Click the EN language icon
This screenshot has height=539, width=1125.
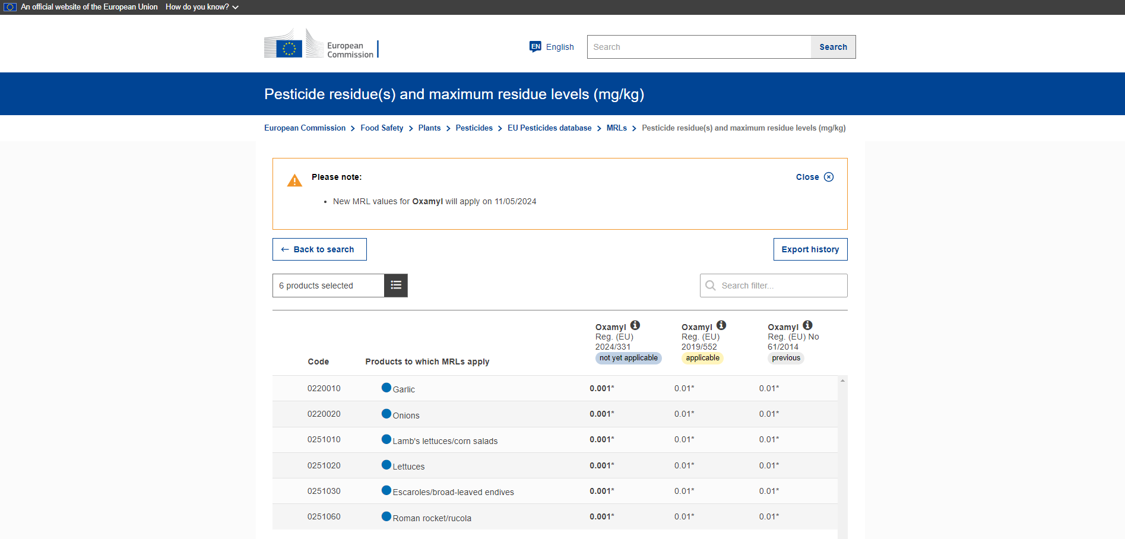pyautogui.click(x=535, y=46)
